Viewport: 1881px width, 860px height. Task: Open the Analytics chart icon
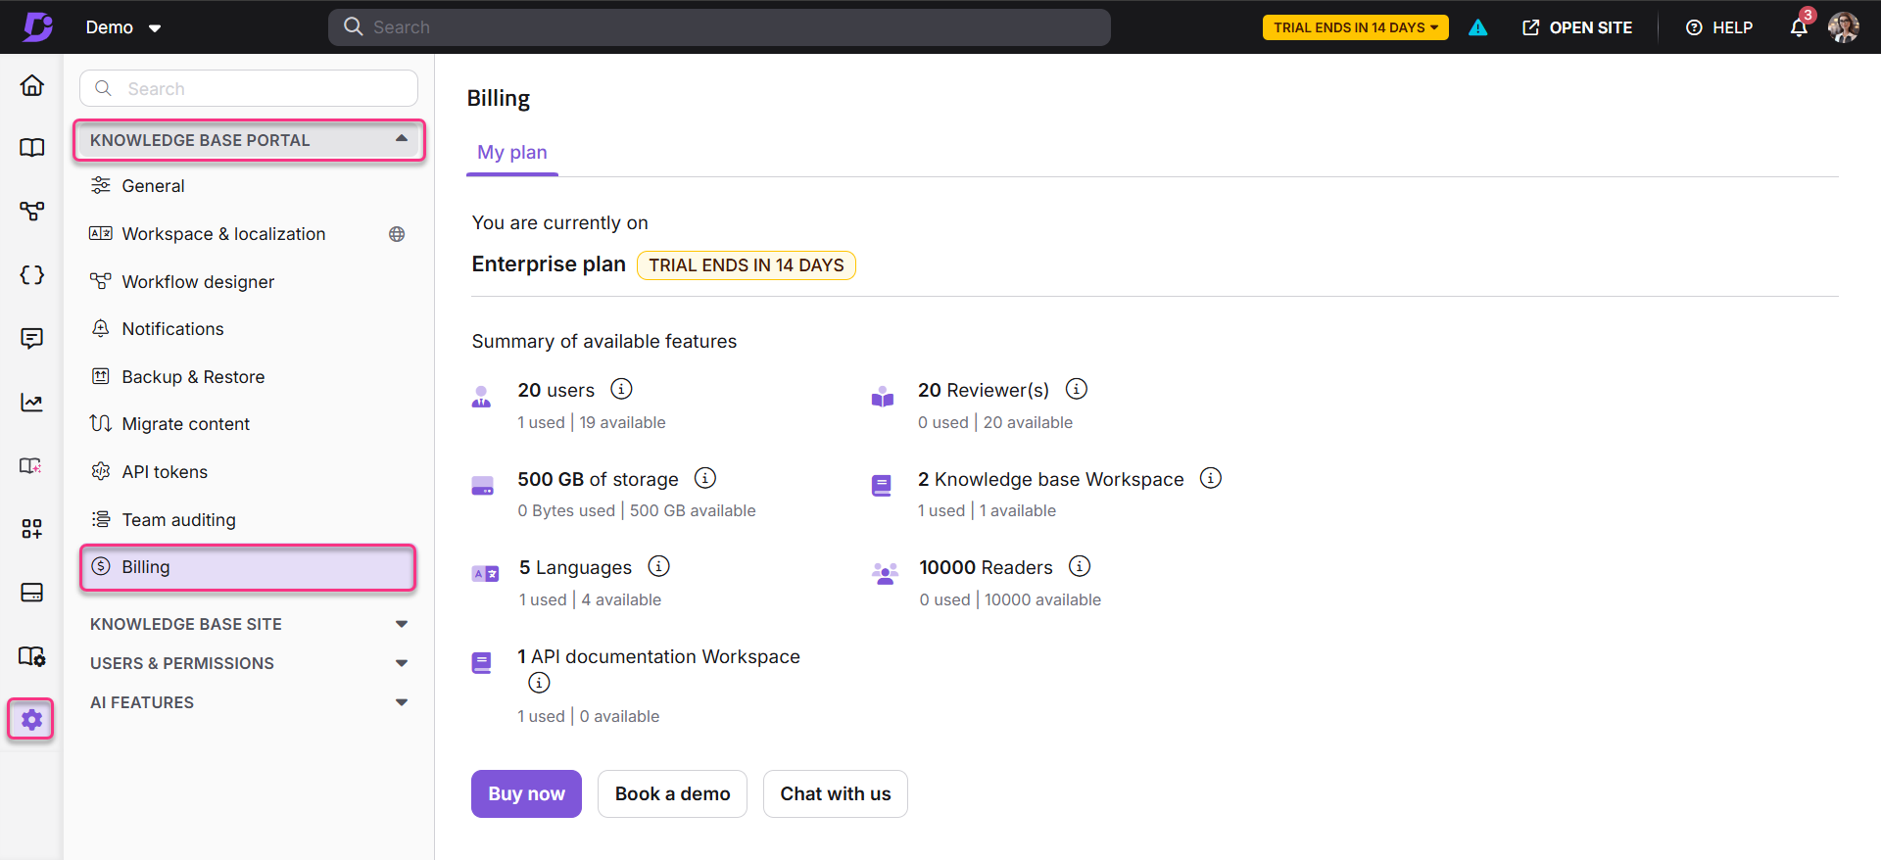pyautogui.click(x=32, y=402)
